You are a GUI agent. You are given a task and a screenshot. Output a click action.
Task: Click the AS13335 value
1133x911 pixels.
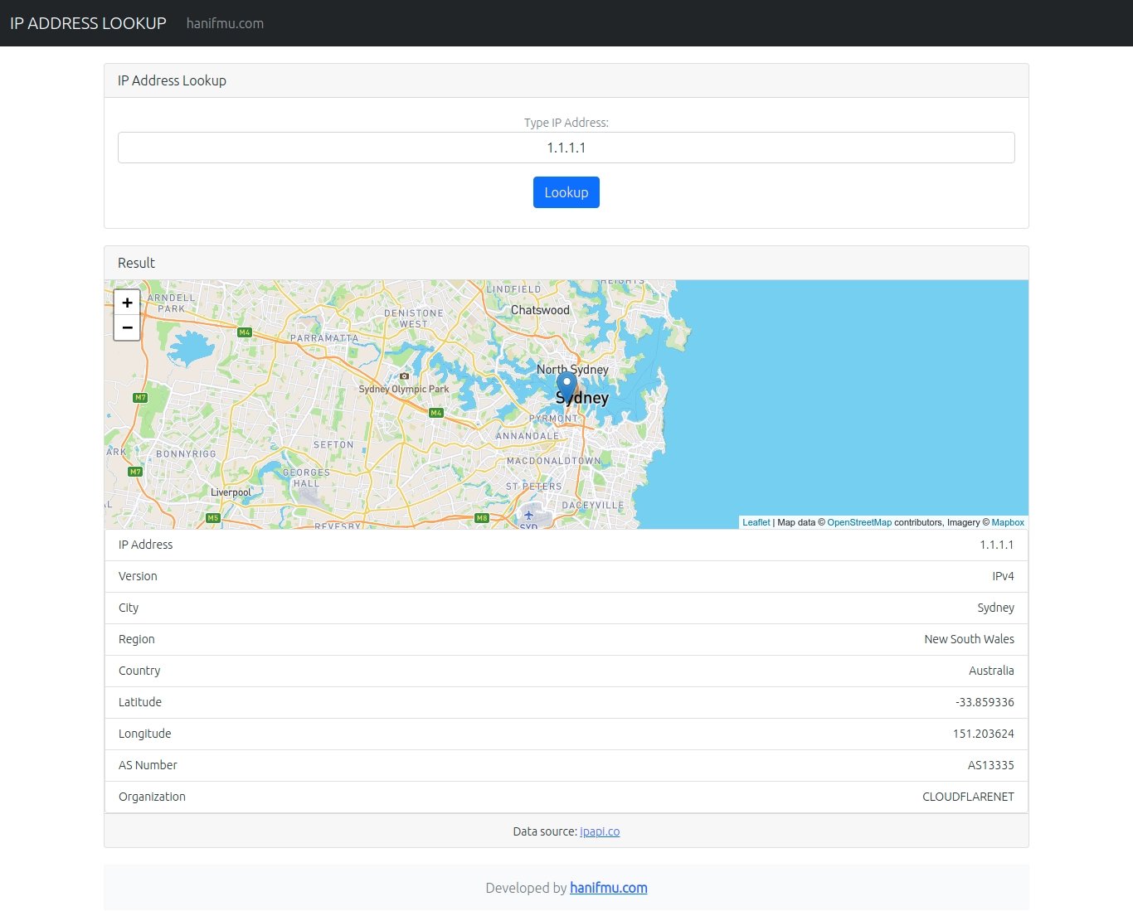click(x=991, y=765)
